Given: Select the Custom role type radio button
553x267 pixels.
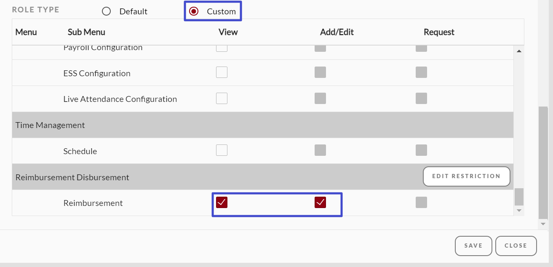Looking at the screenshot, I should click(x=194, y=11).
